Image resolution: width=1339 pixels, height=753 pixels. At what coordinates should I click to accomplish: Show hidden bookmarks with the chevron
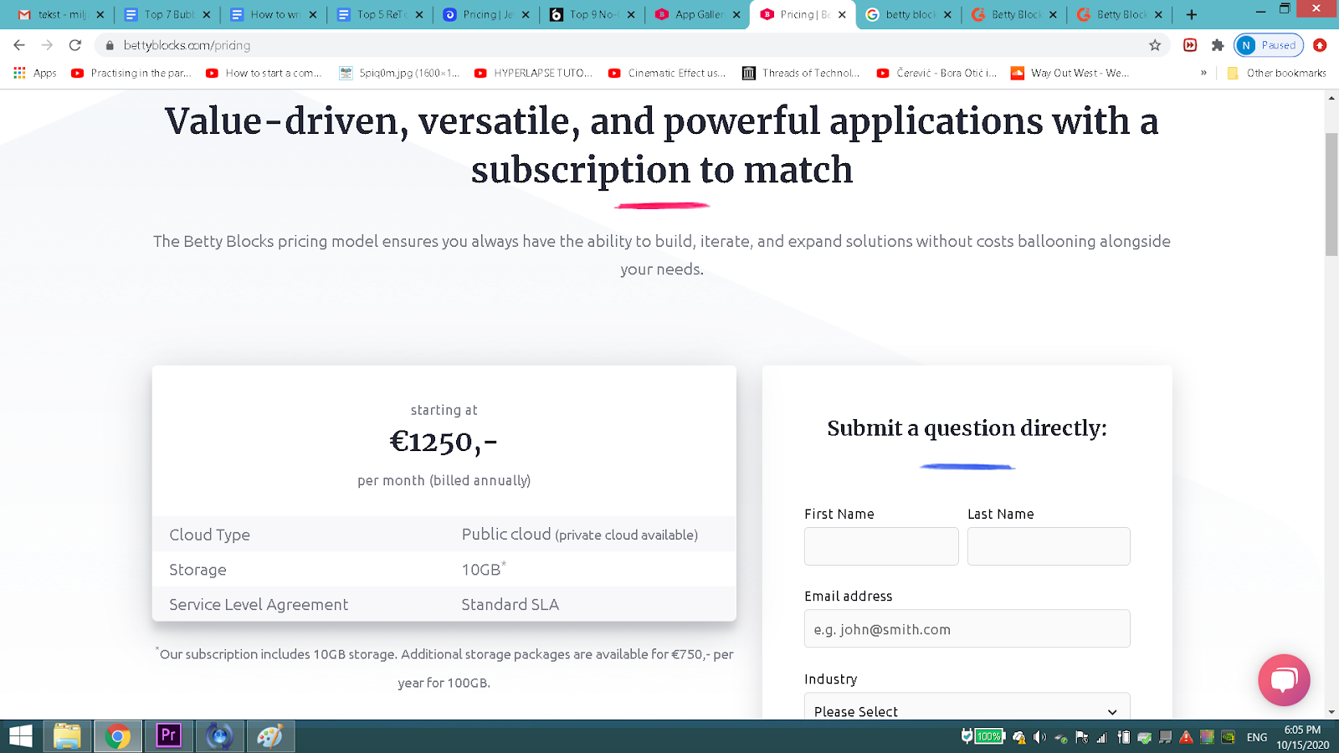[x=1203, y=73]
